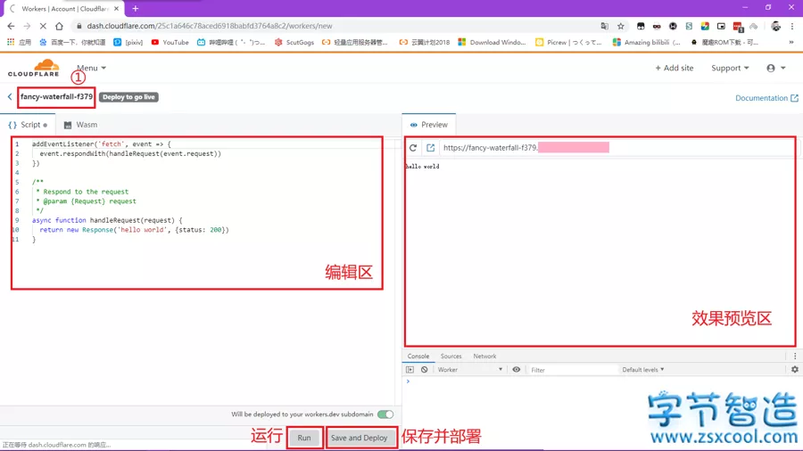Switch to the Script tab

[x=28, y=125]
